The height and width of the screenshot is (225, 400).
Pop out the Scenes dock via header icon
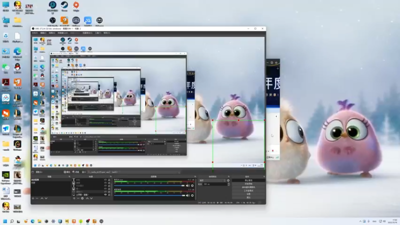[x=69, y=176]
